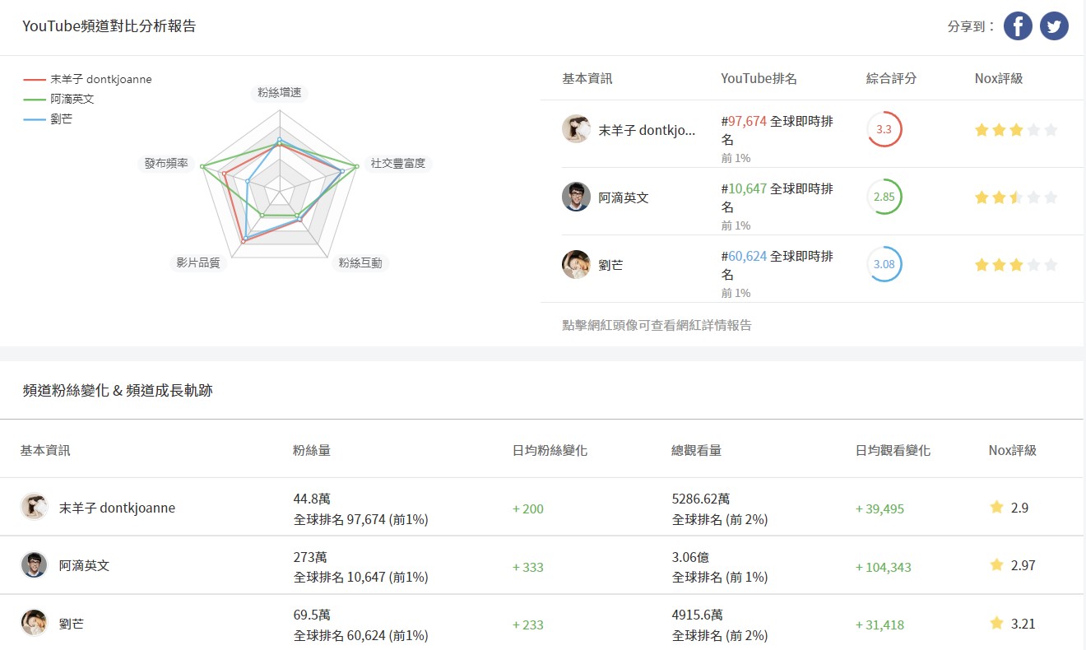Viewport: 1086px width, 650px height.
Task: Open 劉芒 avatar in ranking table
Action: click(x=576, y=264)
